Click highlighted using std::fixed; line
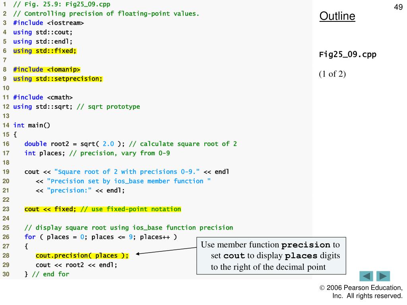The image size is (407, 305). point(45,51)
